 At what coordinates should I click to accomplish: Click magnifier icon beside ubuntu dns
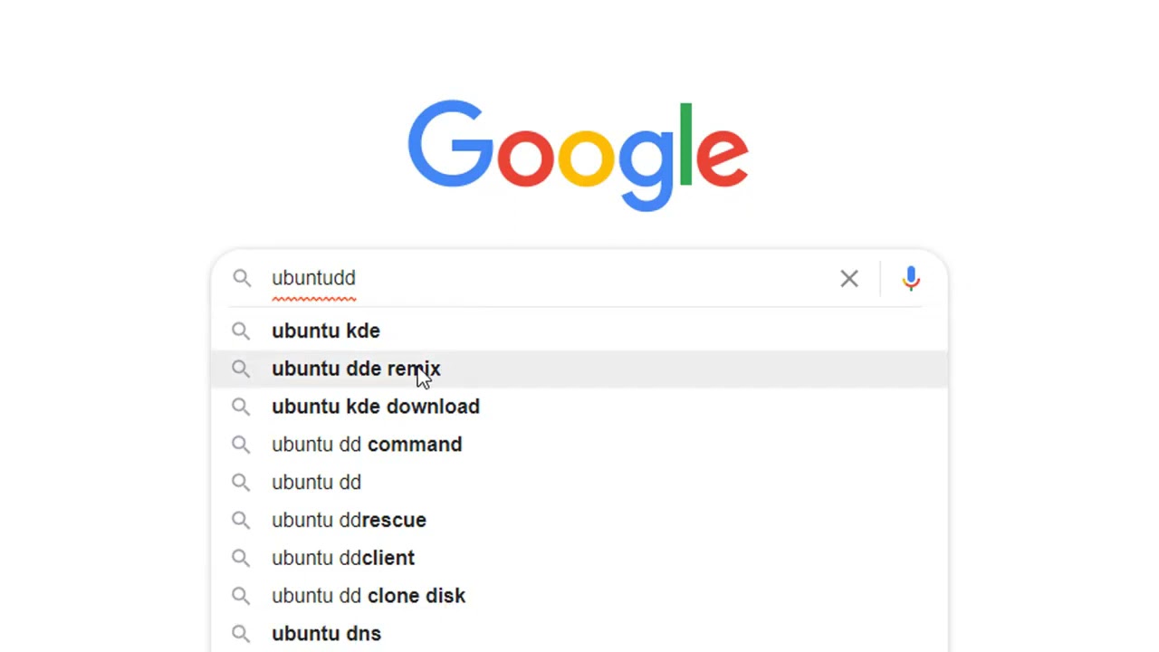point(240,634)
